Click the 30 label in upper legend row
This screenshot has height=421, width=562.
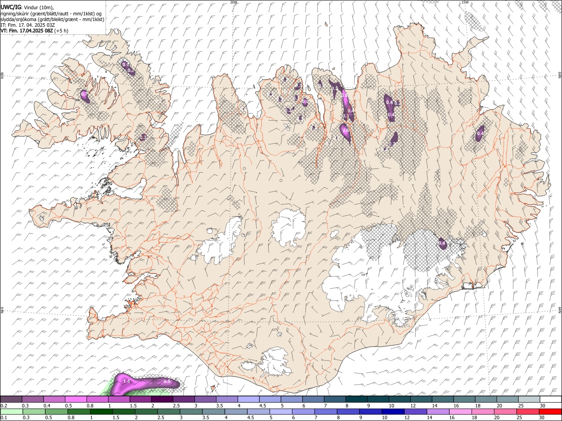click(542, 406)
